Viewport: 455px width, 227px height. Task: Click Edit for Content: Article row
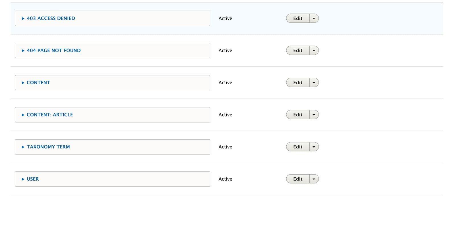tap(298, 115)
